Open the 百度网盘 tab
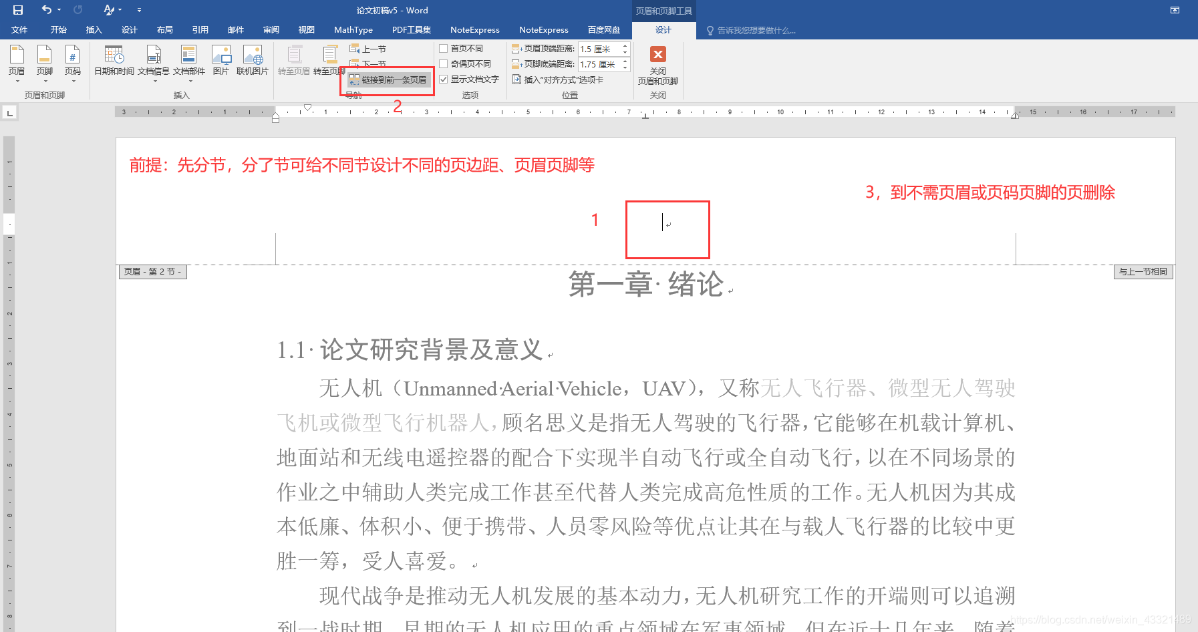Screen dimensions: 1198x632 pos(603,30)
